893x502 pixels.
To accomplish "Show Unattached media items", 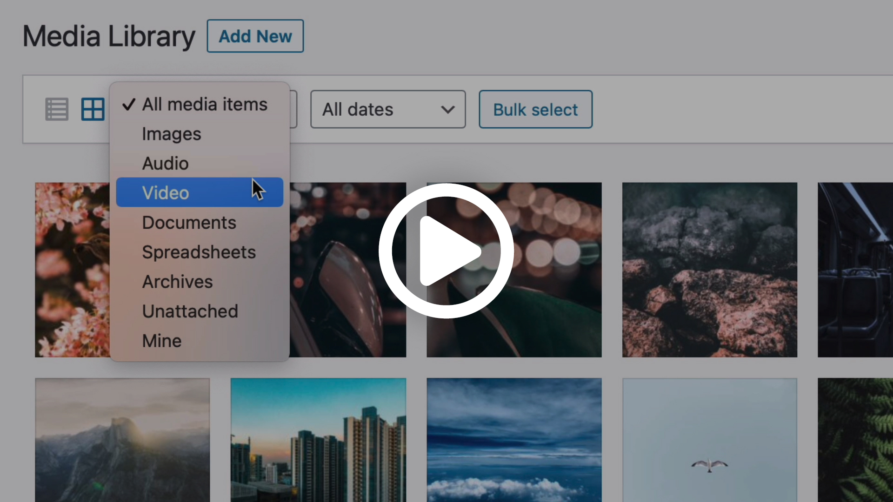I will pos(190,311).
